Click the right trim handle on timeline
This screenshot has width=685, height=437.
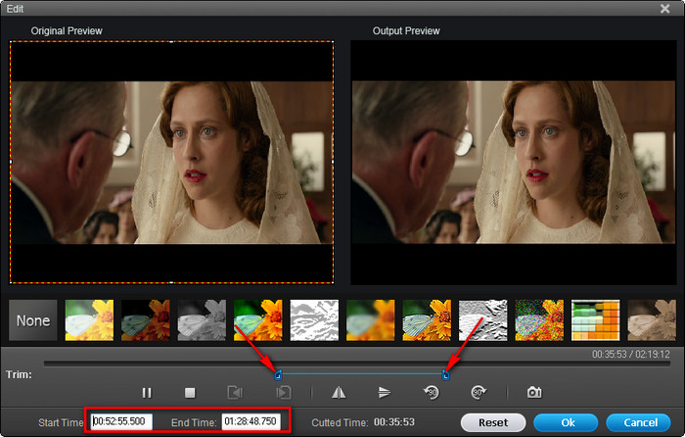tap(445, 375)
